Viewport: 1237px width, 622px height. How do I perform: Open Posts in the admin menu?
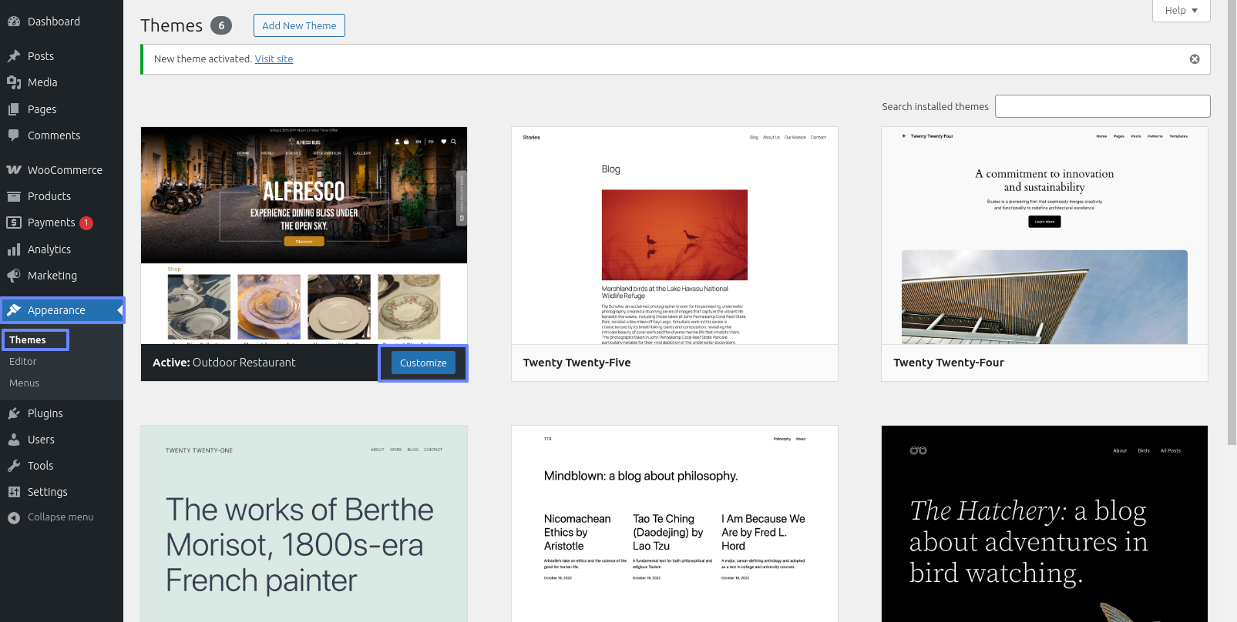click(x=62, y=56)
